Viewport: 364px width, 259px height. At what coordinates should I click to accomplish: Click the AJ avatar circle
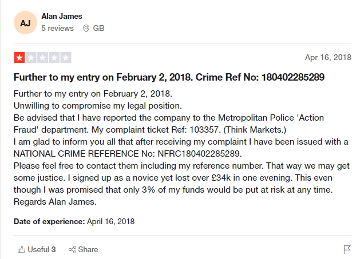(x=26, y=23)
